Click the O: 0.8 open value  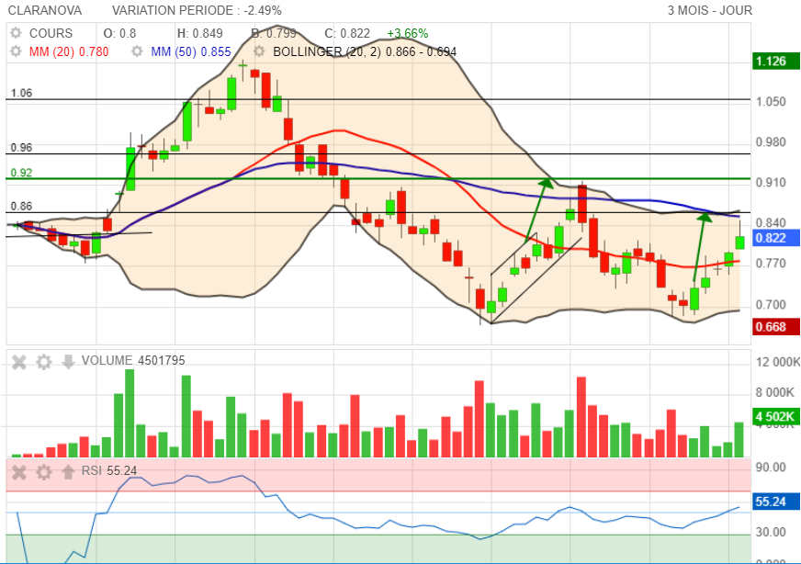(x=120, y=33)
